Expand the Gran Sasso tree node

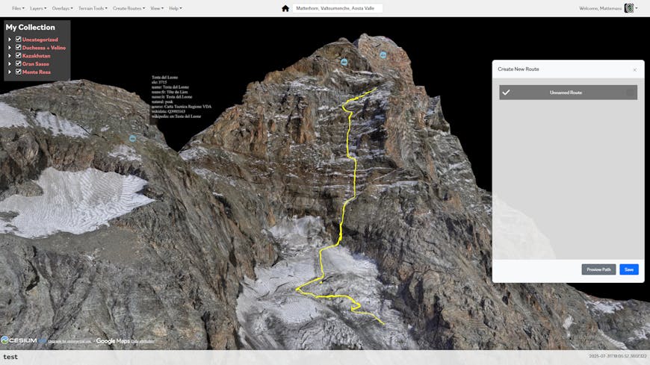[10, 63]
